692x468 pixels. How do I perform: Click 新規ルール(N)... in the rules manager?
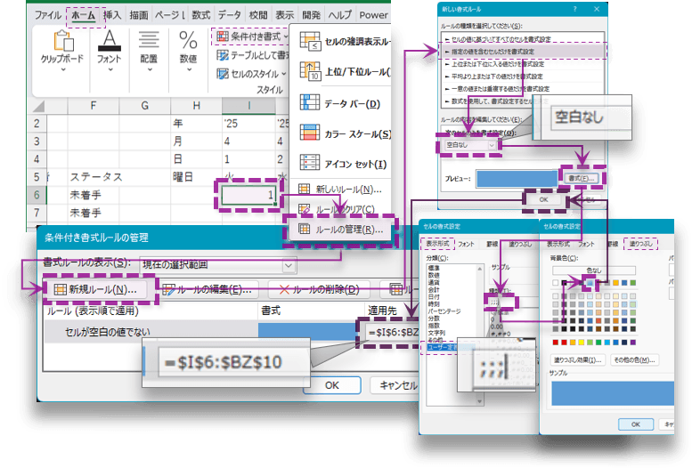[x=95, y=289]
